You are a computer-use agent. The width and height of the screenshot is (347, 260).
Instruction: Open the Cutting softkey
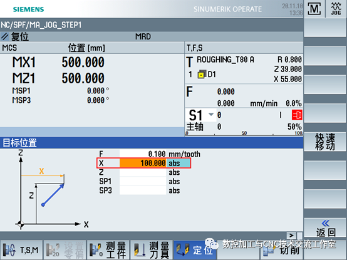(282, 250)
